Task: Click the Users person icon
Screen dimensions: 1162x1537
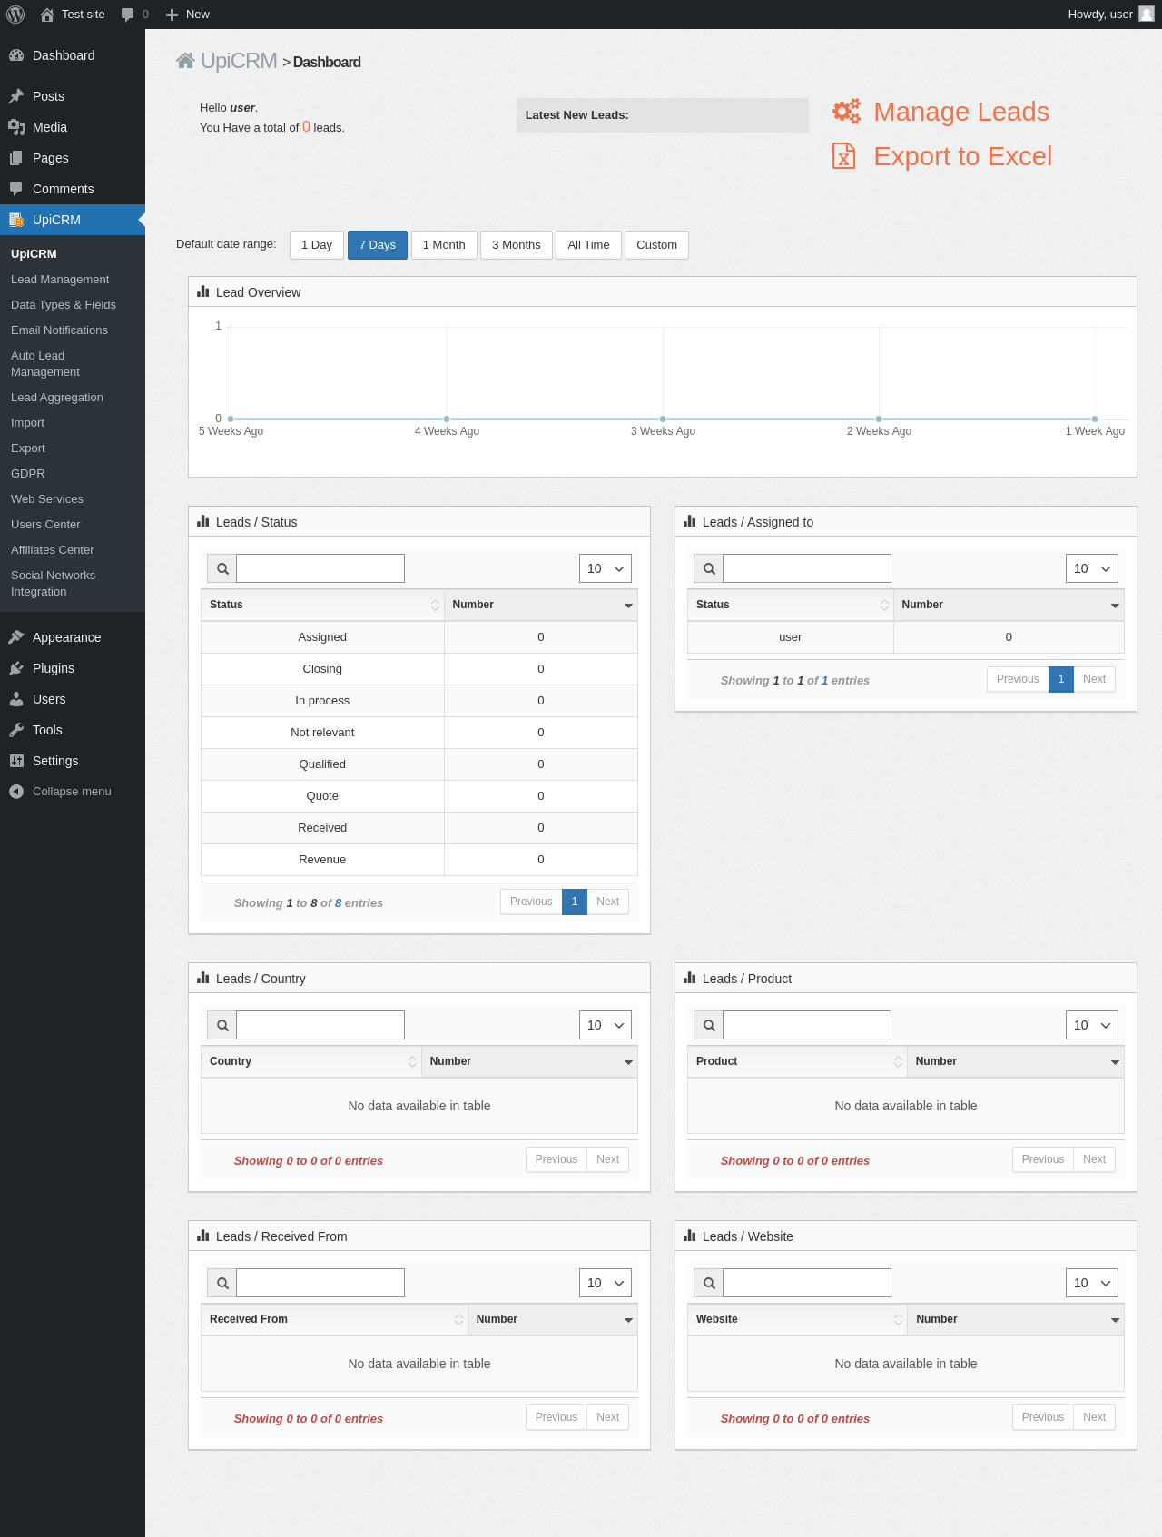Action: click(16, 699)
